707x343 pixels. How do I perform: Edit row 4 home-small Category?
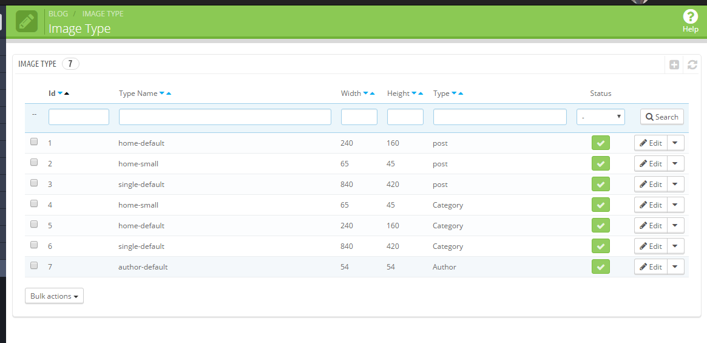pos(651,205)
